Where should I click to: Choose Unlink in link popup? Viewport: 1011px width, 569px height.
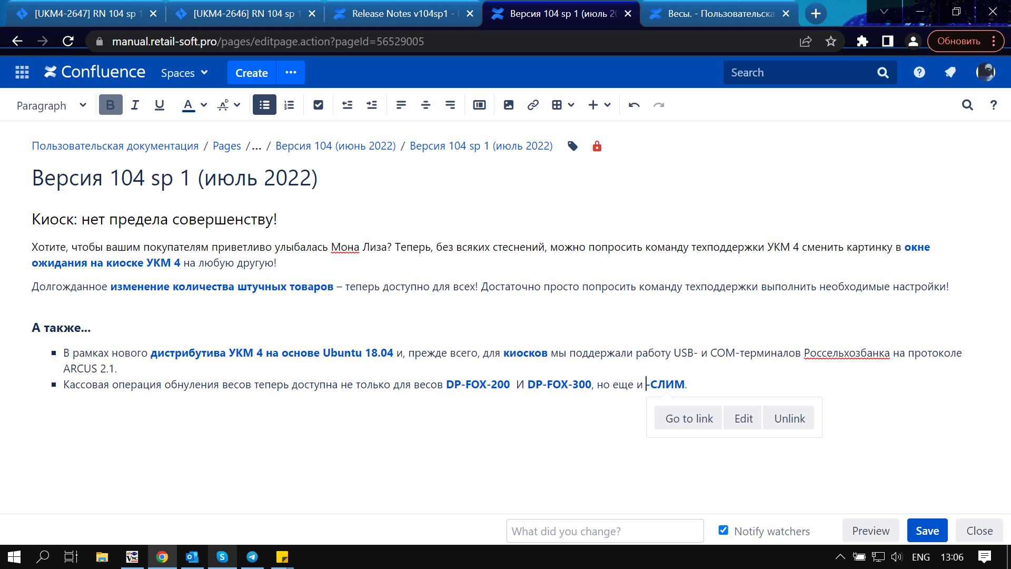[789, 418]
